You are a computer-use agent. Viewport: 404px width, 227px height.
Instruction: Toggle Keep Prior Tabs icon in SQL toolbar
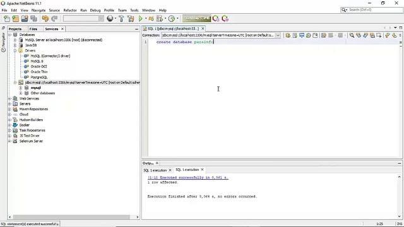[x=315, y=35]
